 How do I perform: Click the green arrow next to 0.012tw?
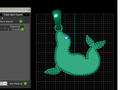(x=23, y=30)
